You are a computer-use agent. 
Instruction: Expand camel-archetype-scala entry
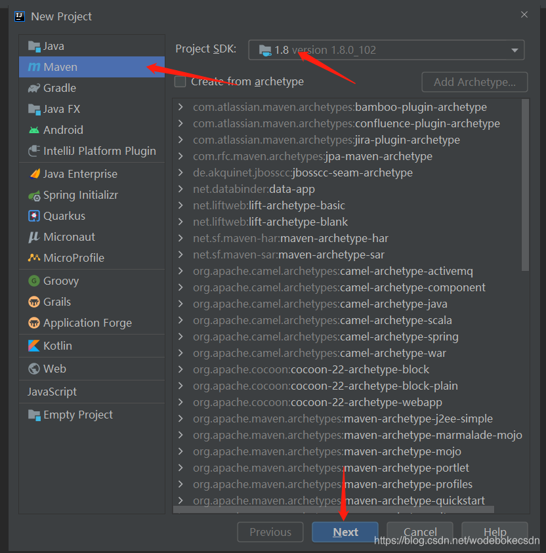pos(180,320)
